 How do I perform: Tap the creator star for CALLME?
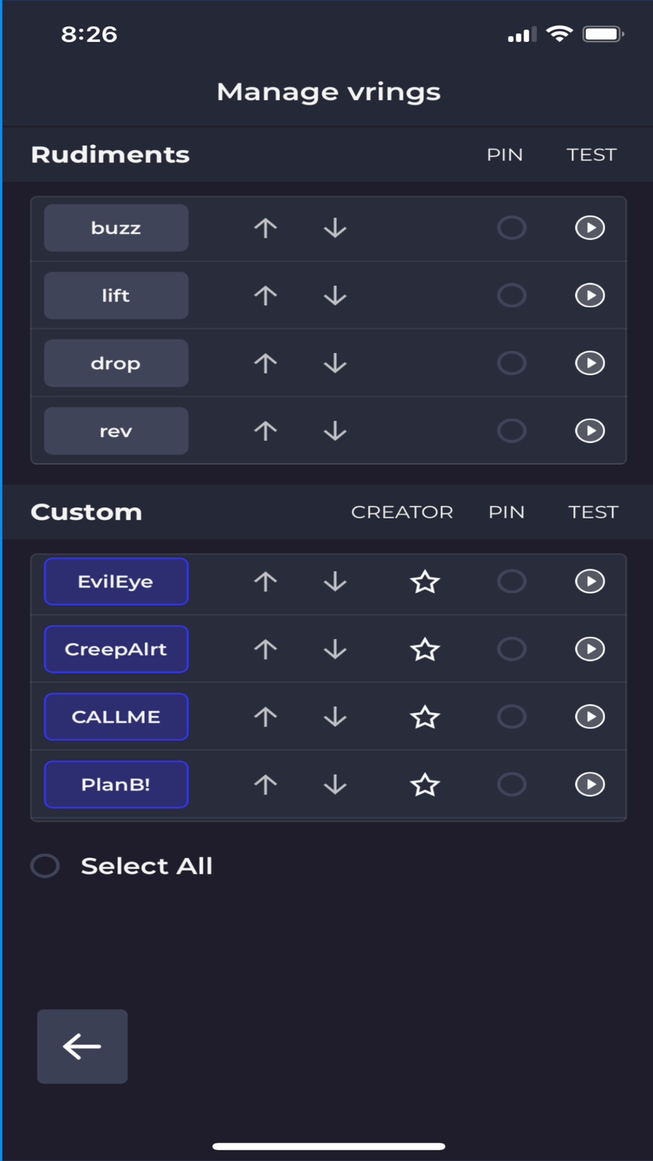click(x=425, y=717)
